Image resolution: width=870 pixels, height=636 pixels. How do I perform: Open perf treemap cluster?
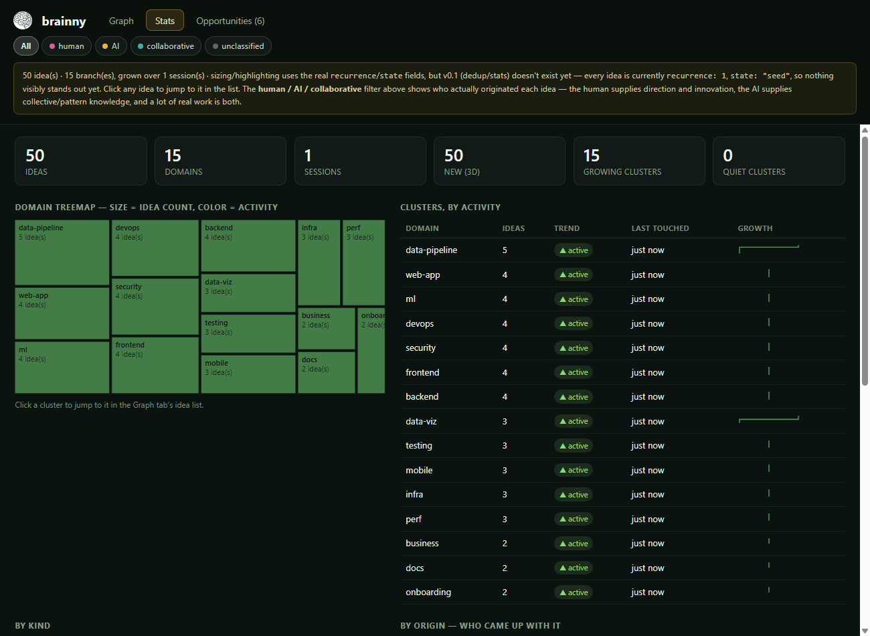(x=363, y=263)
